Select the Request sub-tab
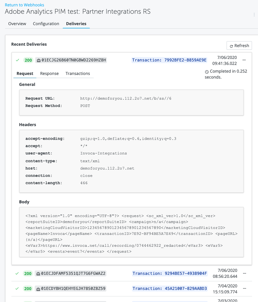Image resolution: width=258 pixels, height=302 pixels. 25,73
